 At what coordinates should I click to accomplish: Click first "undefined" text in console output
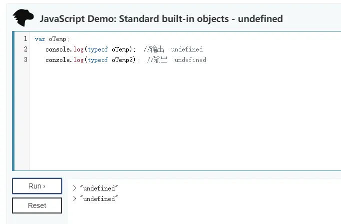pyautogui.click(x=99, y=188)
